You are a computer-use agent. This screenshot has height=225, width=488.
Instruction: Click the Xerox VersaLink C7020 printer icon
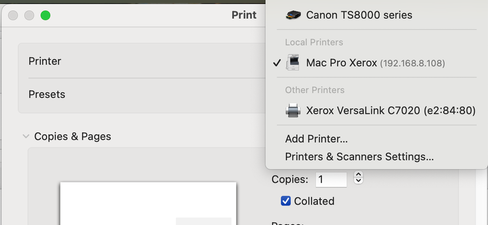pos(293,111)
